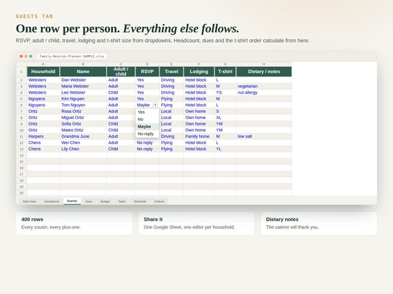Click the Dan Webster name cell
393x294 pixels.
[x=83, y=80]
